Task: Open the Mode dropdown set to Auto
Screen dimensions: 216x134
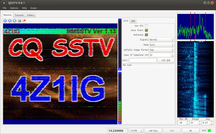Action: point(161,45)
